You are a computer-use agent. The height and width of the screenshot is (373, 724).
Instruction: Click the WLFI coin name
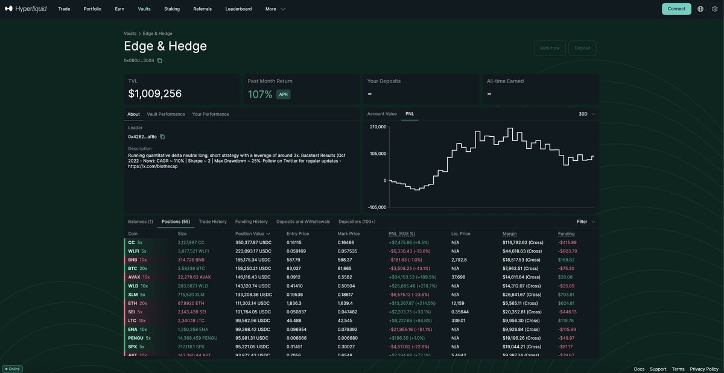[133, 251]
